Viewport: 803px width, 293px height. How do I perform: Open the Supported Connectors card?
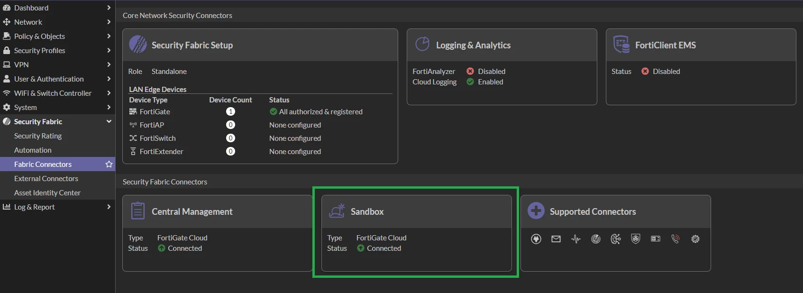[616, 233]
